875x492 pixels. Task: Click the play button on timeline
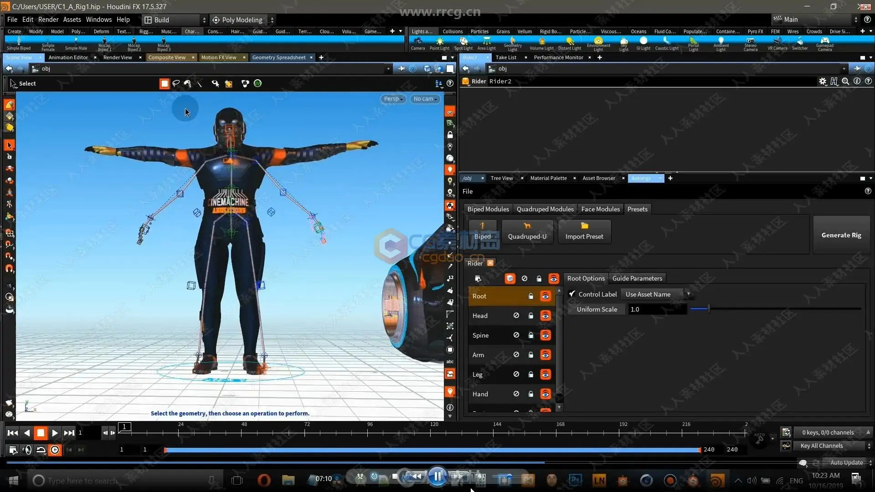click(x=54, y=432)
